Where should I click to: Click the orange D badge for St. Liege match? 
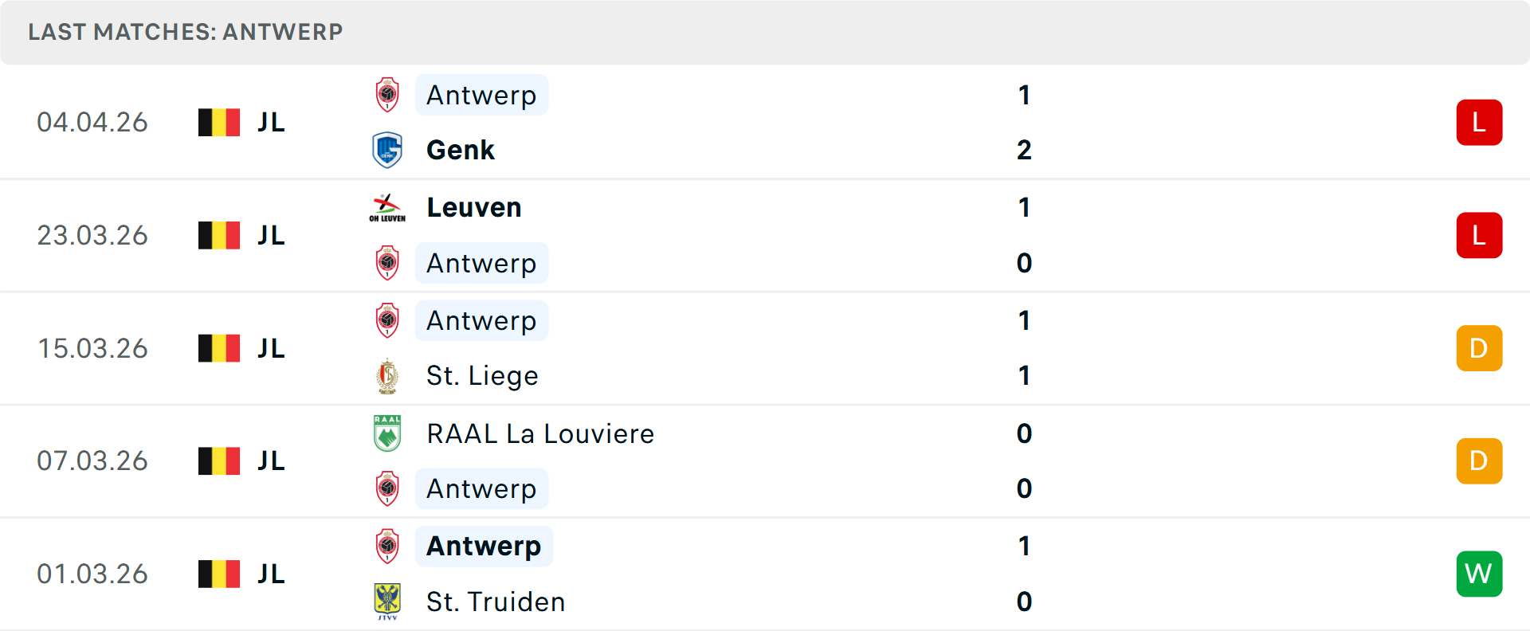pos(1478,348)
